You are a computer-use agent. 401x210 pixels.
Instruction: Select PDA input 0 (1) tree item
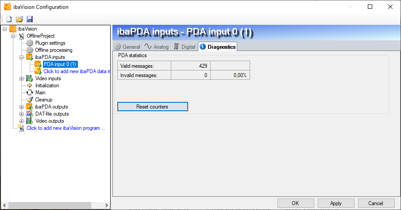pos(60,64)
